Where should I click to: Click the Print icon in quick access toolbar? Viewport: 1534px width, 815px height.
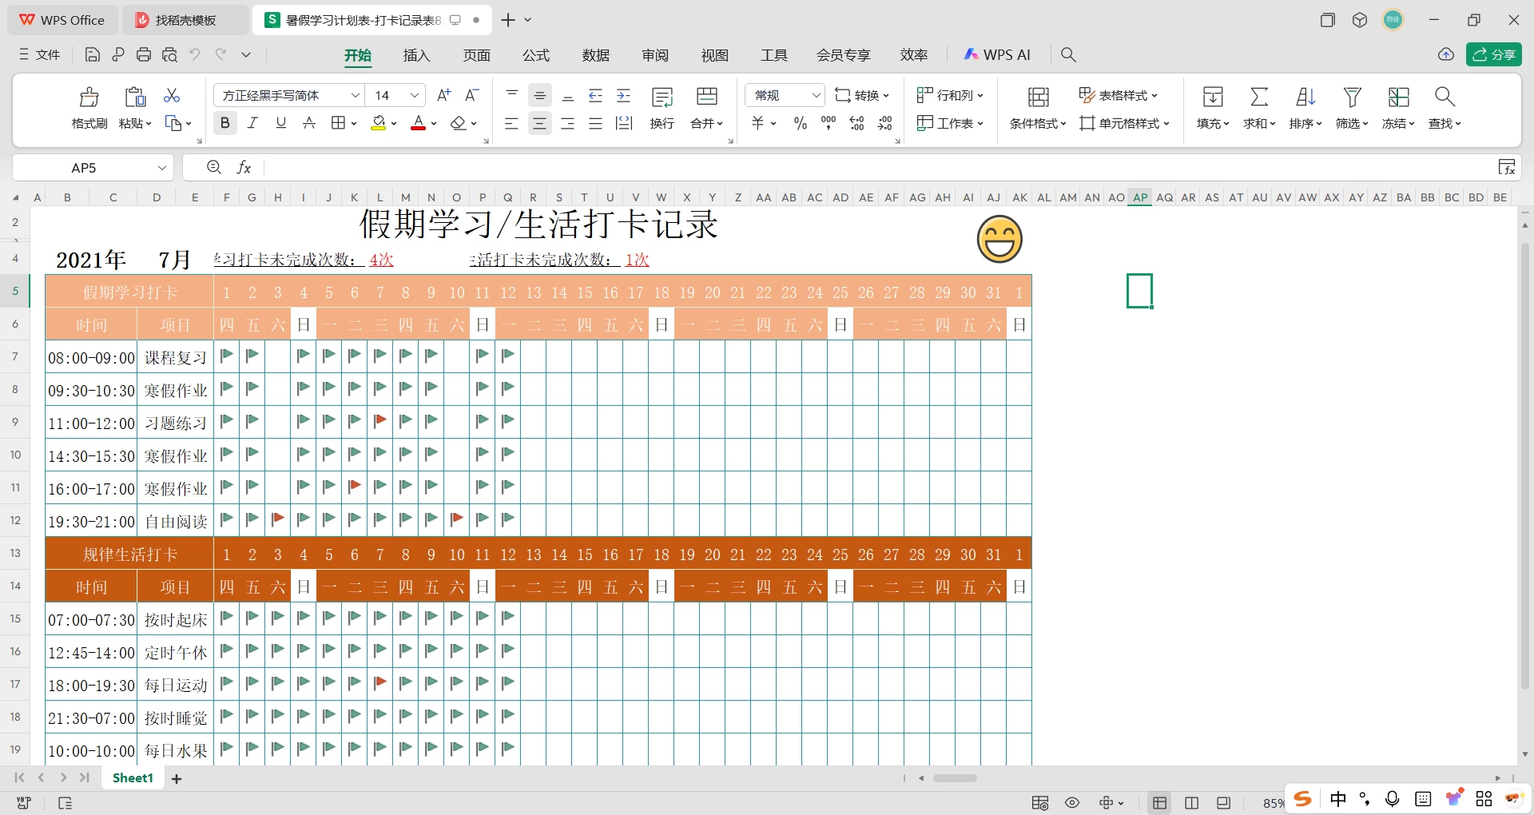click(x=144, y=54)
